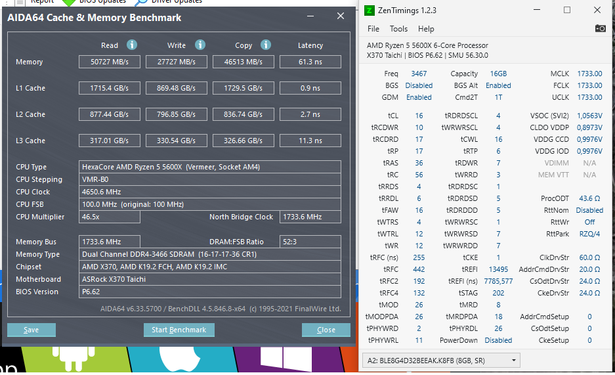Click the Close button in AIDA64 dialog
Viewport: 615px width, 375px height.
point(326,330)
